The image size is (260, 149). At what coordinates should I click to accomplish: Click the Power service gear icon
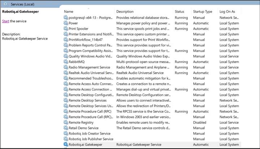tap(66, 23)
